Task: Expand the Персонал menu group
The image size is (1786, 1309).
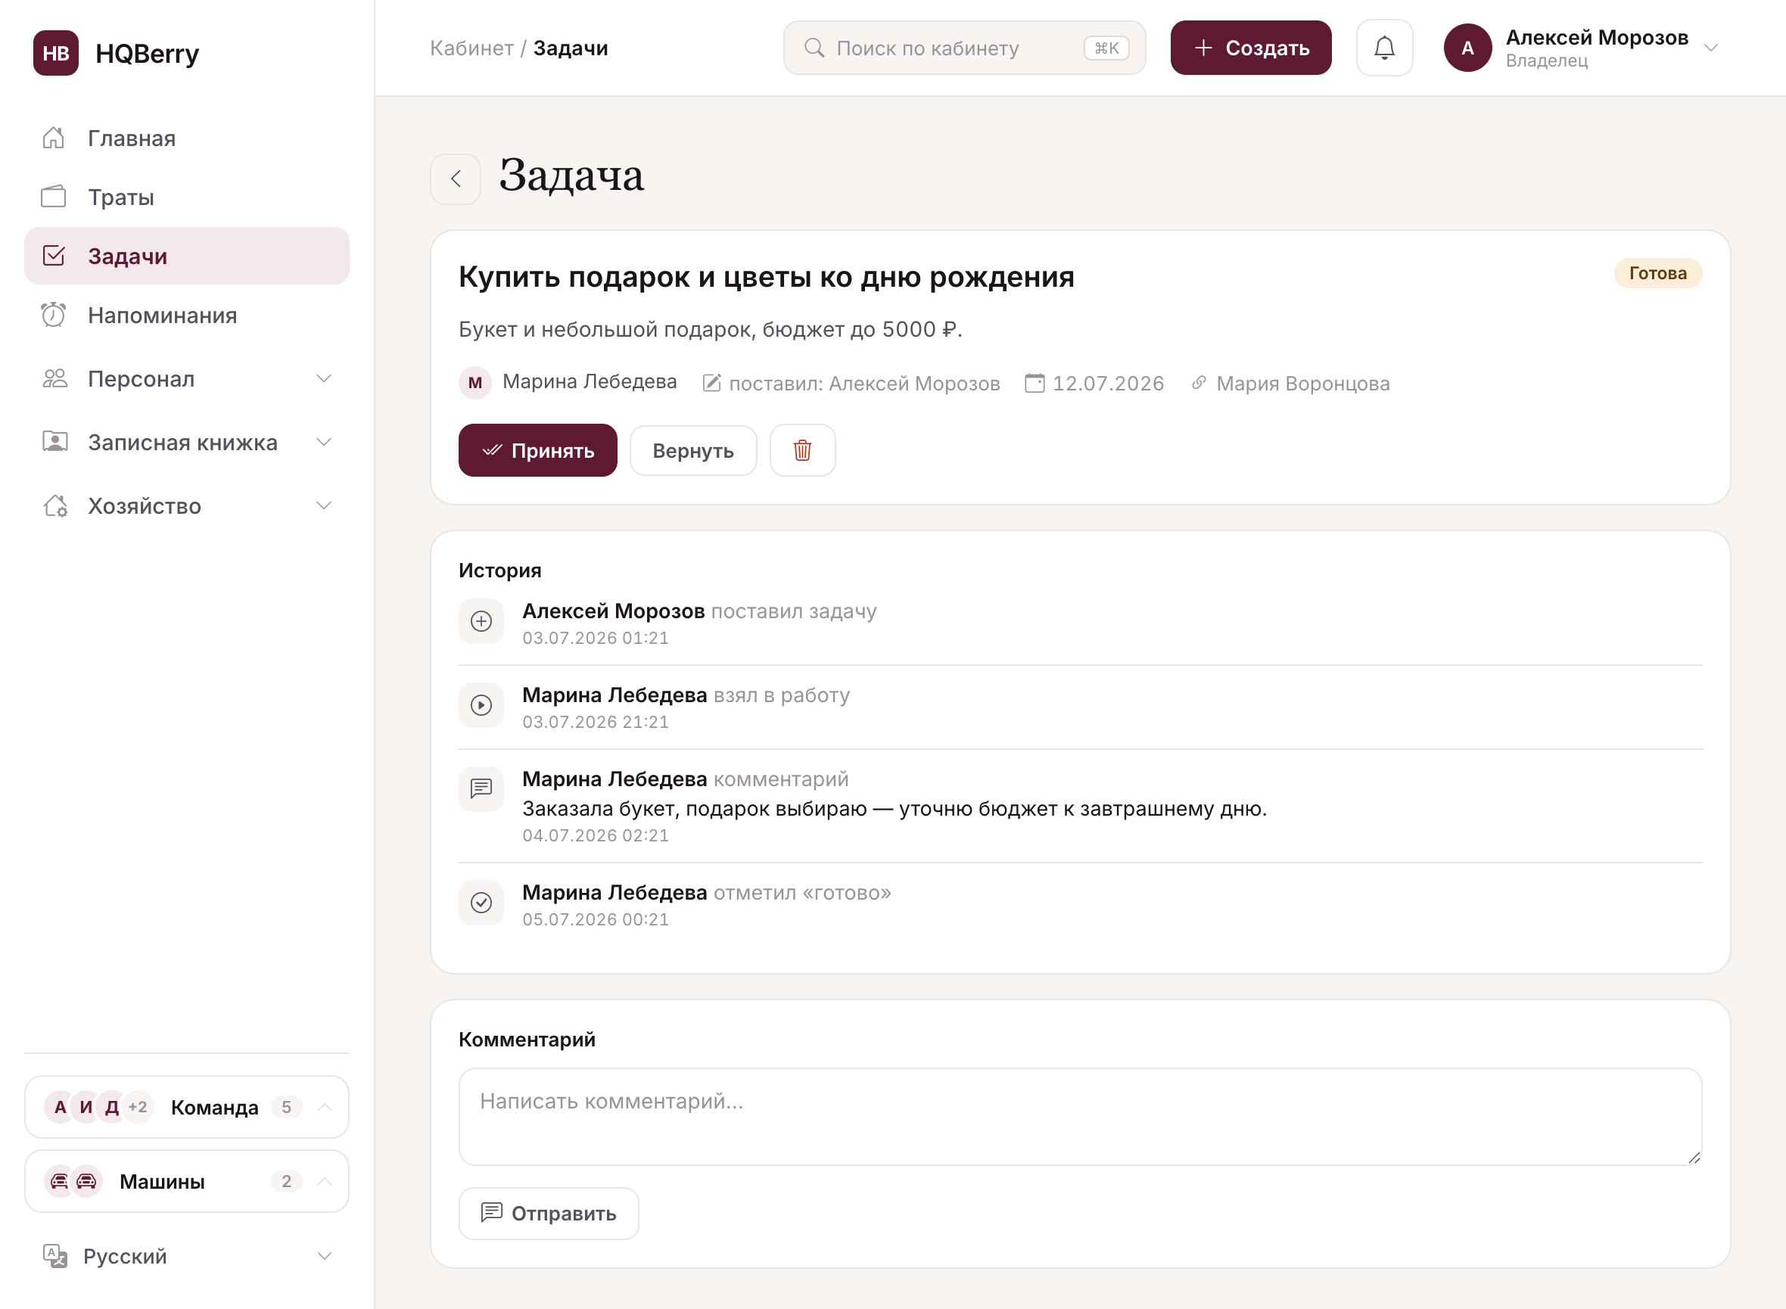Action: pyautogui.click(x=186, y=379)
